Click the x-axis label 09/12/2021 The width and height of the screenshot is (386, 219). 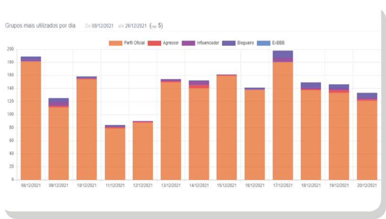(59, 185)
